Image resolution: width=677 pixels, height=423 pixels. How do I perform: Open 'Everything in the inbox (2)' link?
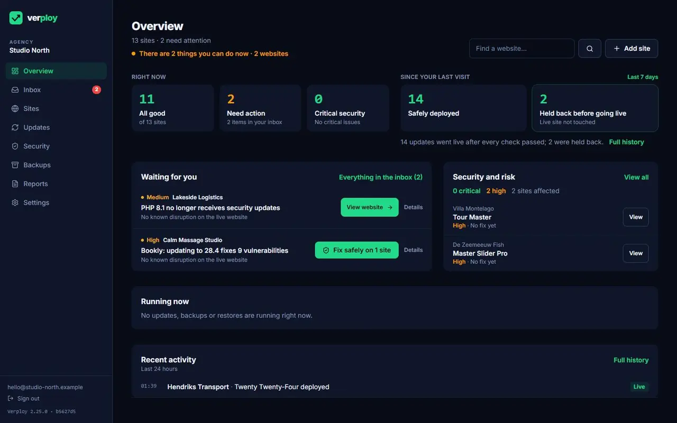pos(381,177)
